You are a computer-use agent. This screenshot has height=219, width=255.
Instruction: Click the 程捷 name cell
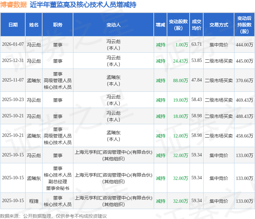34,201
